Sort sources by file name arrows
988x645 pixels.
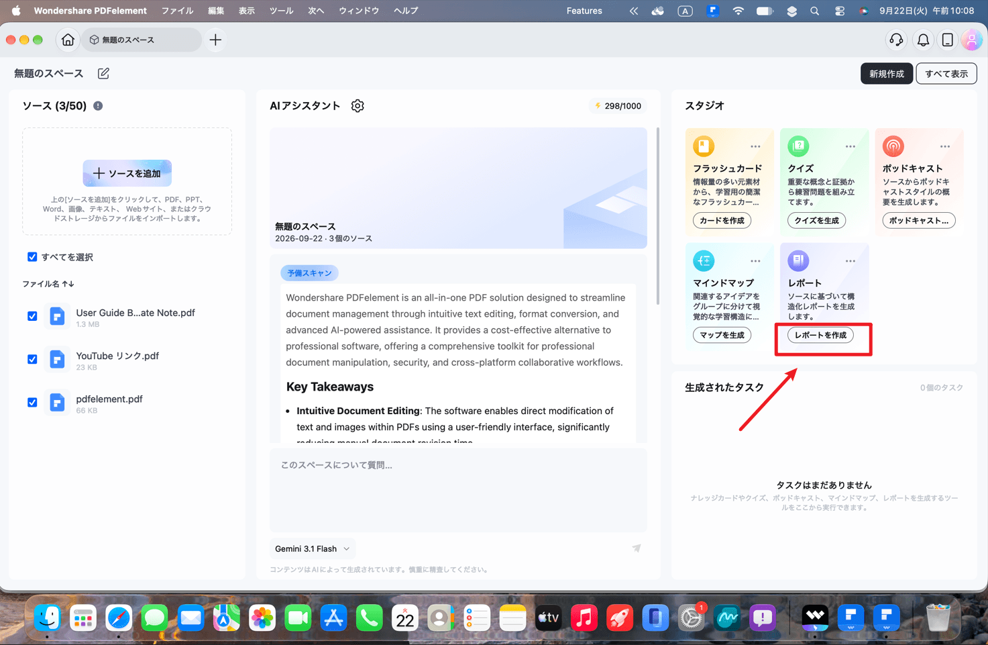click(x=68, y=284)
